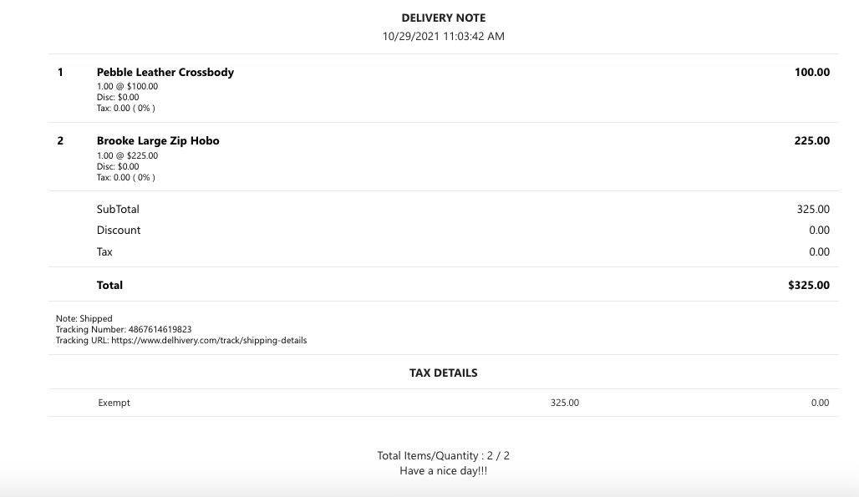This screenshot has width=859, height=497.
Task: Click the total amount $325.00
Action: coord(809,285)
